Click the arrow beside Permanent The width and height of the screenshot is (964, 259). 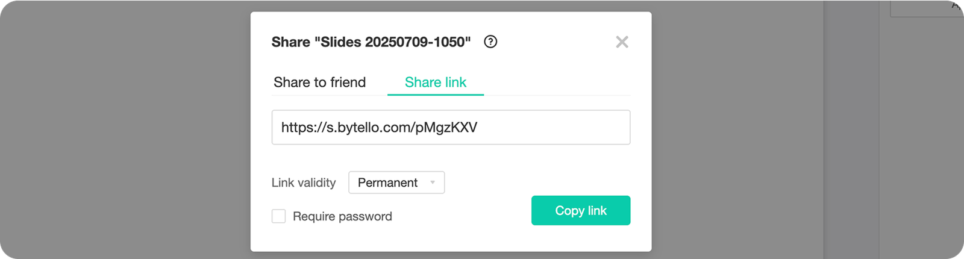[x=433, y=183]
